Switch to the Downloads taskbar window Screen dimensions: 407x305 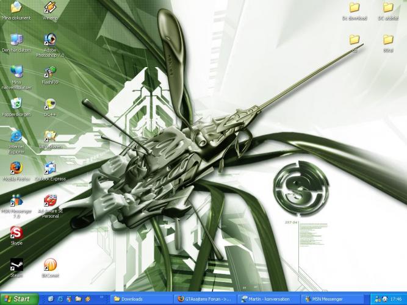pos(140,299)
